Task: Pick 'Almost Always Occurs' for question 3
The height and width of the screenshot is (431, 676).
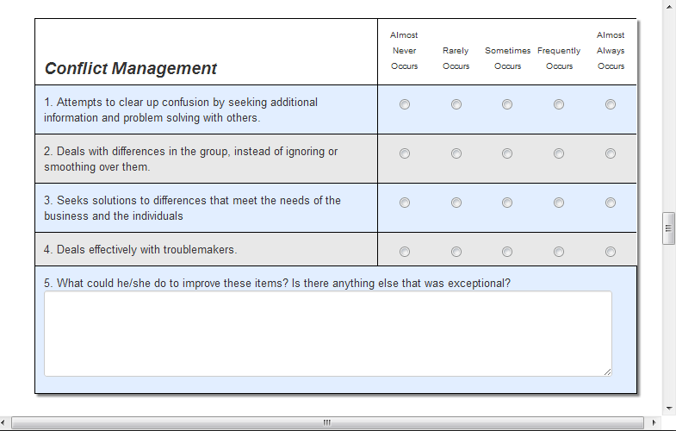Action: point(611,203)
